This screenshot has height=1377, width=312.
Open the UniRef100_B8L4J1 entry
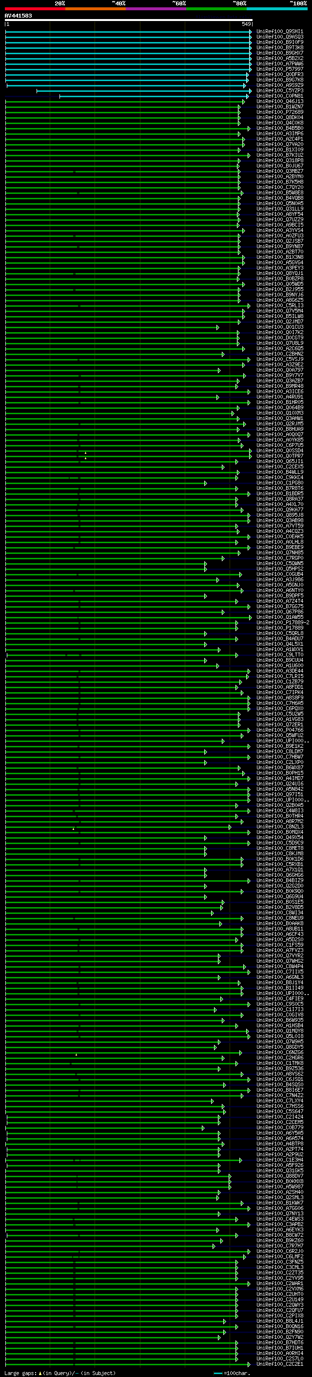point(279,1321)
